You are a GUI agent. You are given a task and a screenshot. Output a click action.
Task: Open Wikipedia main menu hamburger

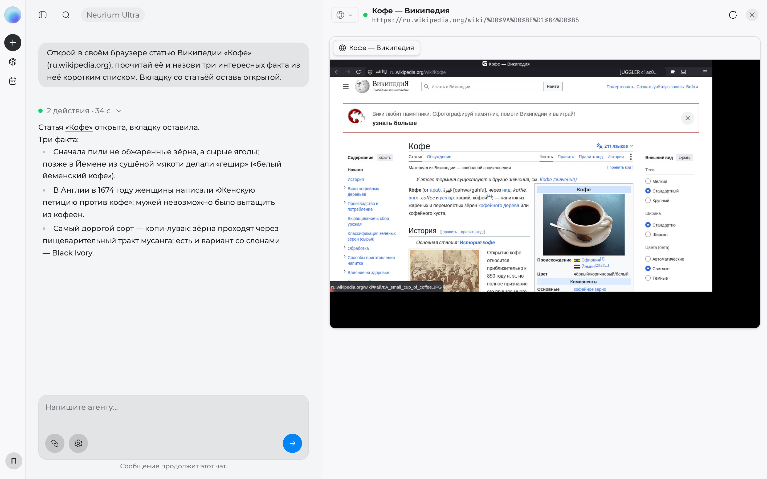point(346,86)
